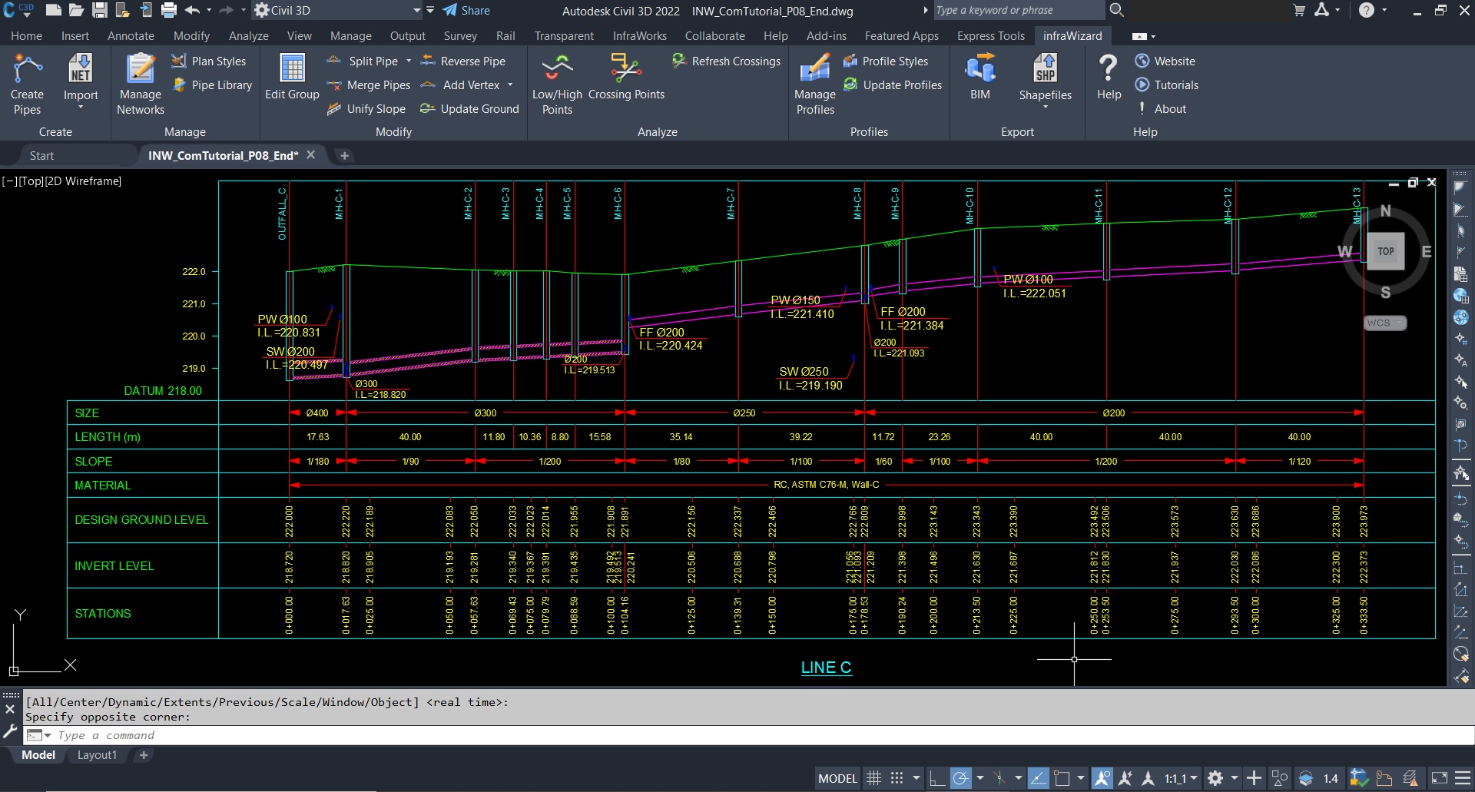
Task: Open the Edit Group tool
Action: click(292, 77)
